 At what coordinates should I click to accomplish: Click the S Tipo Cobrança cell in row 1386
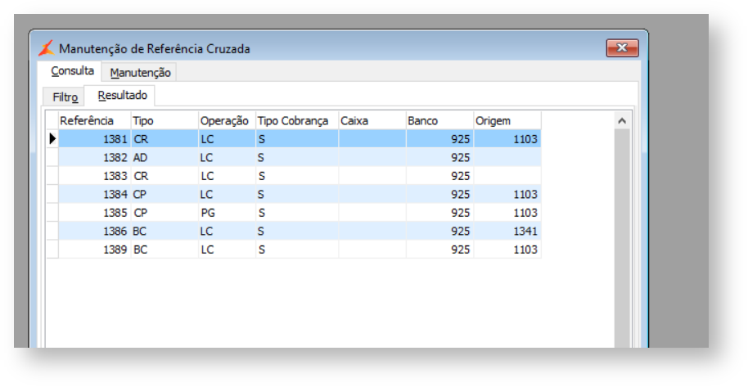pyautogui.click(x=297, y=231)
